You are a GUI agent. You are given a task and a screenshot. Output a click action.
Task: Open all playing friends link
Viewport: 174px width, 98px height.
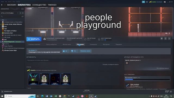[163, 68]
